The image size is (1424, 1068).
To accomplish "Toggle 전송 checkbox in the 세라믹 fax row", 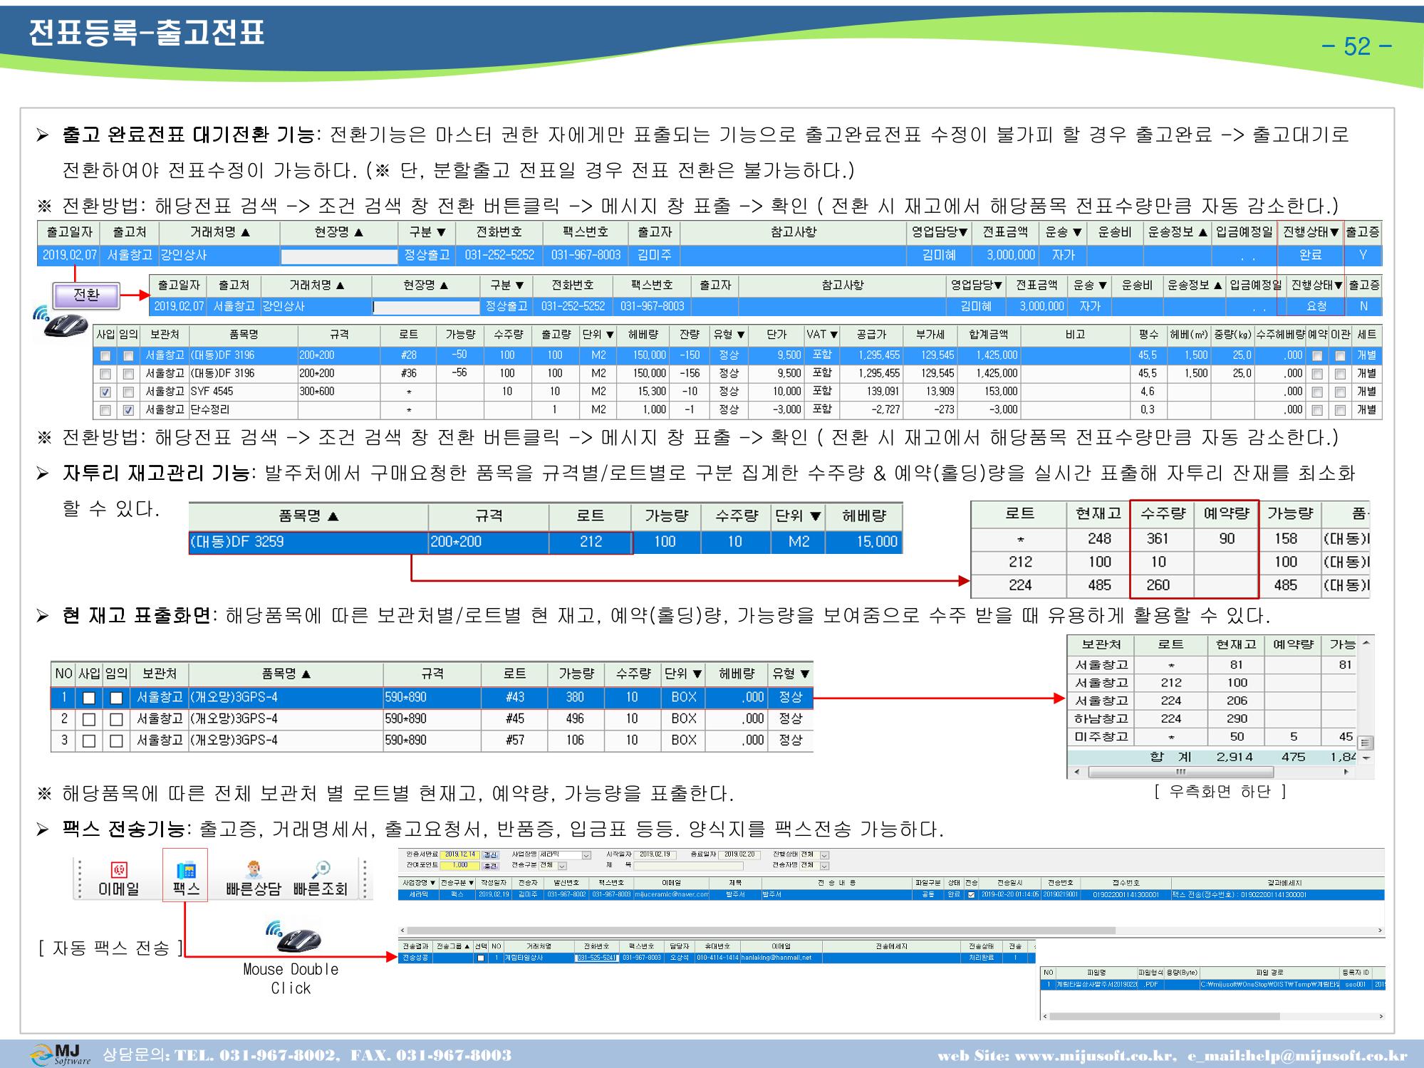I will (971, 895).
